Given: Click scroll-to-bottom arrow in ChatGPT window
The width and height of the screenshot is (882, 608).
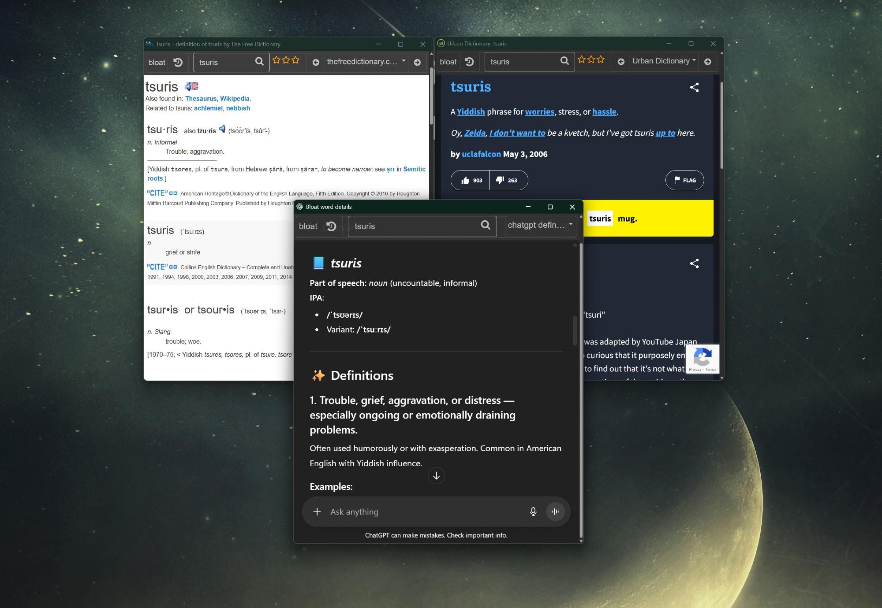Looking at the screenshot, I should click(436, 476).
